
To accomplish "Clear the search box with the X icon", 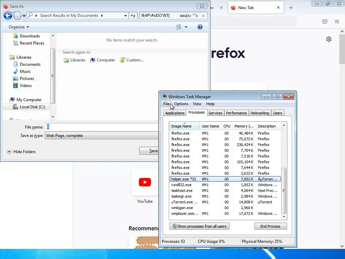I will coord(203,16).
